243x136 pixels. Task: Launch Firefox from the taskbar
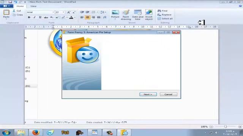[x=36, y=133]
